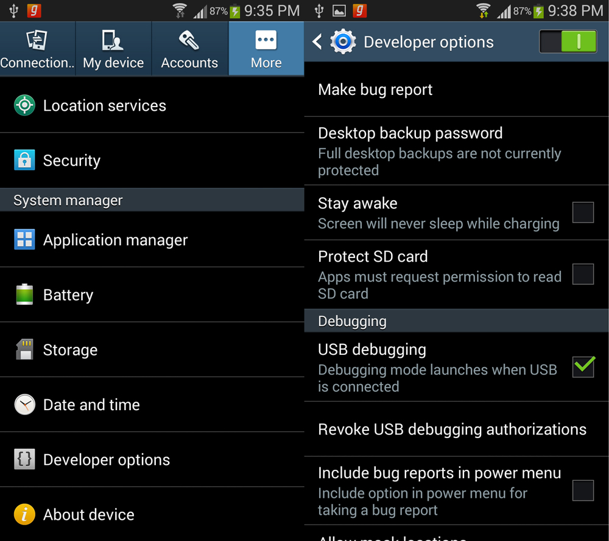Tap the Storage SD card icon
This screenshot has height=541, width=609.
[24, 349]
